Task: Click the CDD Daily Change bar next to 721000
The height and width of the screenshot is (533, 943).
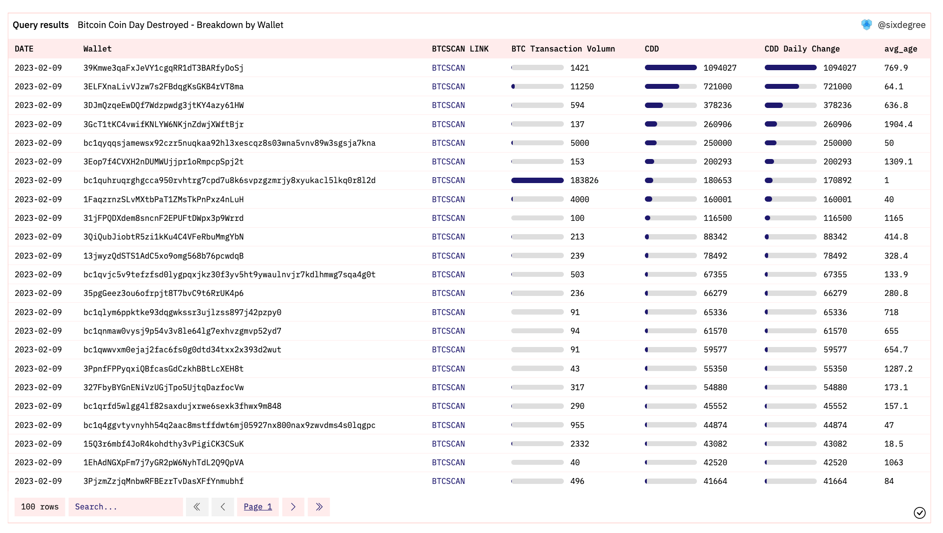Action: coord(790,86)
